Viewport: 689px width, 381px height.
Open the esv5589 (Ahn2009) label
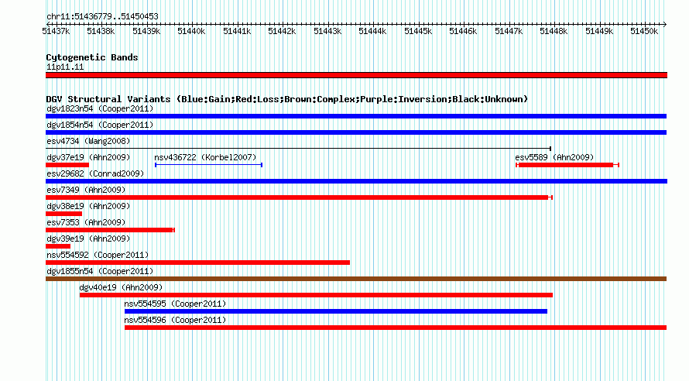(x=554, y=157)
